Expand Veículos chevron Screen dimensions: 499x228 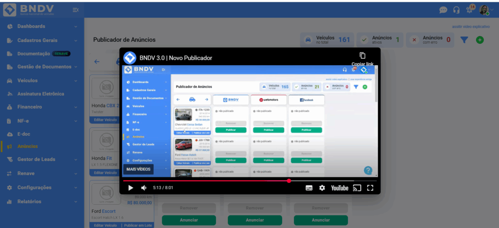[76, 81]
